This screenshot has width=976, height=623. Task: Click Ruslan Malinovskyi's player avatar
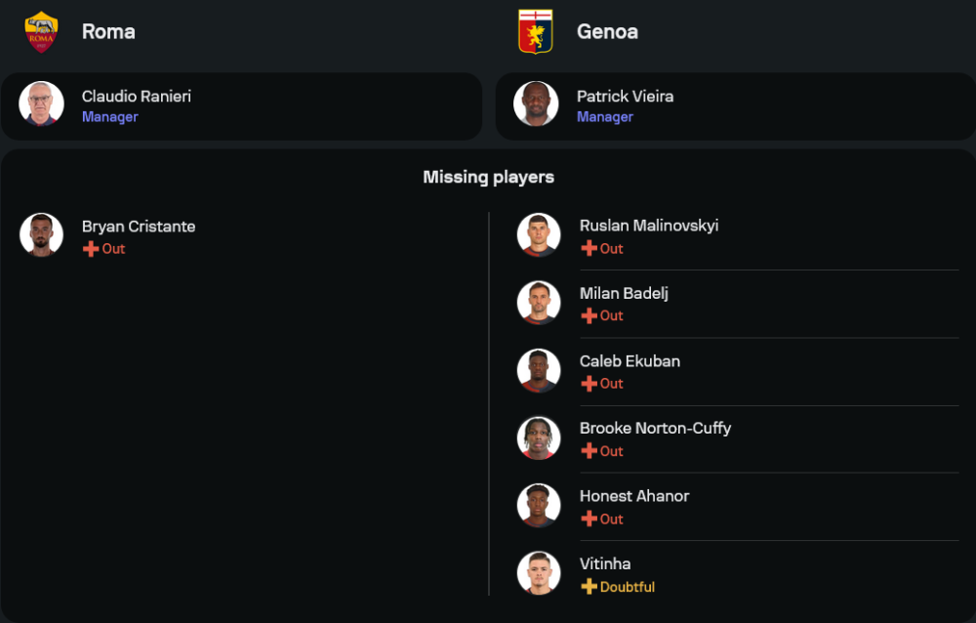coord(539,235)
